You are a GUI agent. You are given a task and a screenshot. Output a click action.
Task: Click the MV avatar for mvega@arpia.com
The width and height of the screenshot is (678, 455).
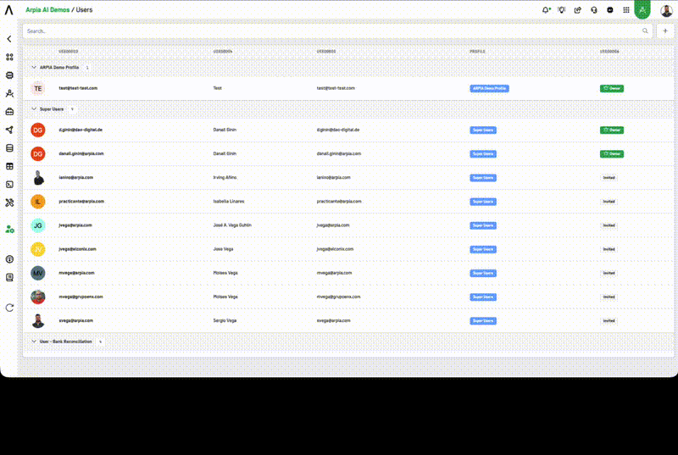[38, 273]
